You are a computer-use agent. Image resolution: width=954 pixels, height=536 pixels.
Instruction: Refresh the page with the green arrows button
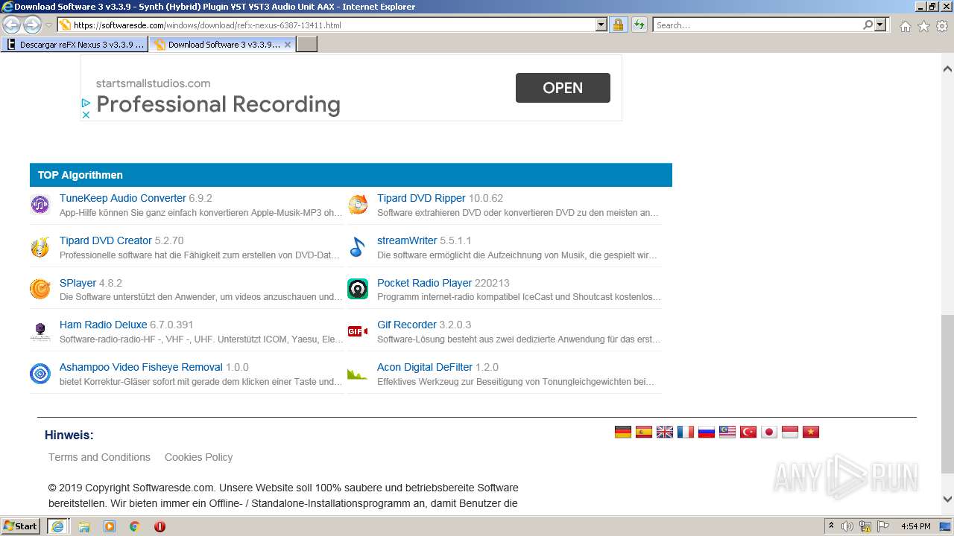639,25
